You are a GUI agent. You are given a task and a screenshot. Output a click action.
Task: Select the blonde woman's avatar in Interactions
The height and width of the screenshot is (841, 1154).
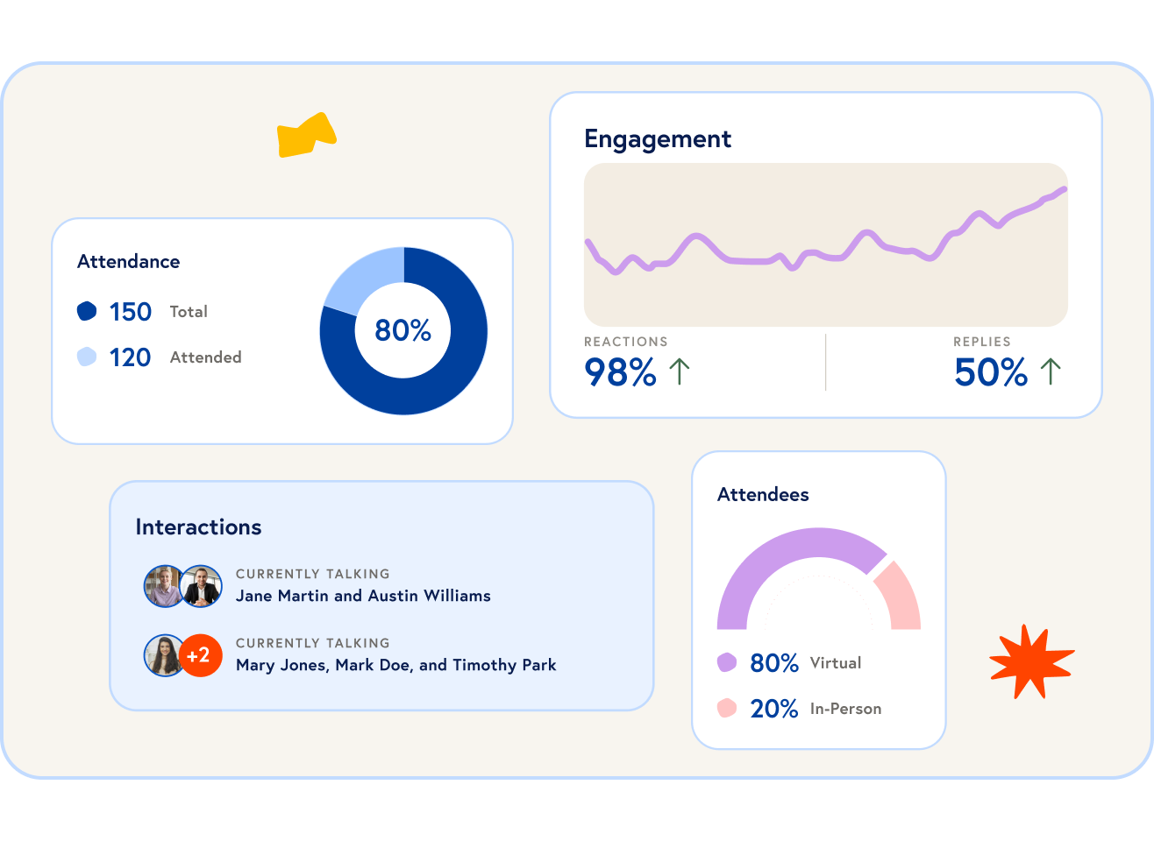163,586
